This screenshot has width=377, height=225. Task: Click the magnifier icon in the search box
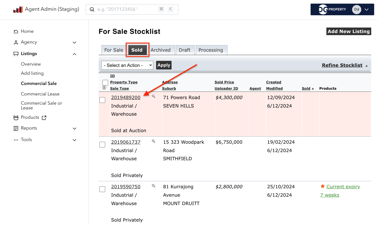pyautogui.click(x=92, y=9)
